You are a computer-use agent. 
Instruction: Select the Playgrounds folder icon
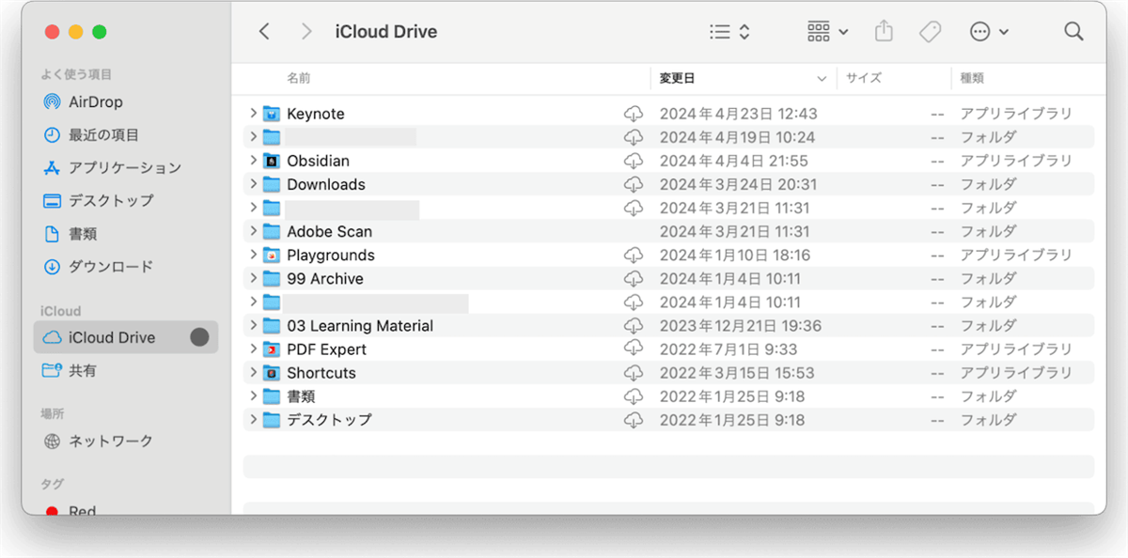tap(272, 256)
